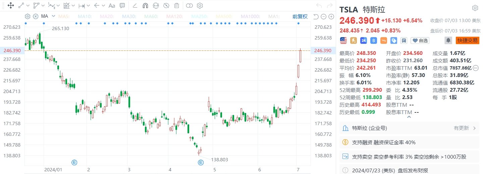
Task: Click the MA60 legend label
Action: point(151,16)
